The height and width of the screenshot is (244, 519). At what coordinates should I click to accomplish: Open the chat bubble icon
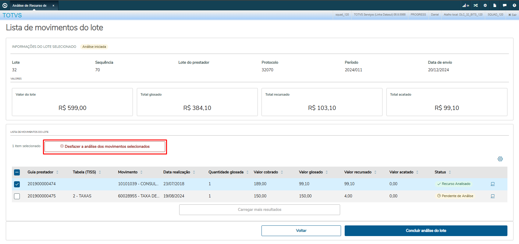click(505, 5)
